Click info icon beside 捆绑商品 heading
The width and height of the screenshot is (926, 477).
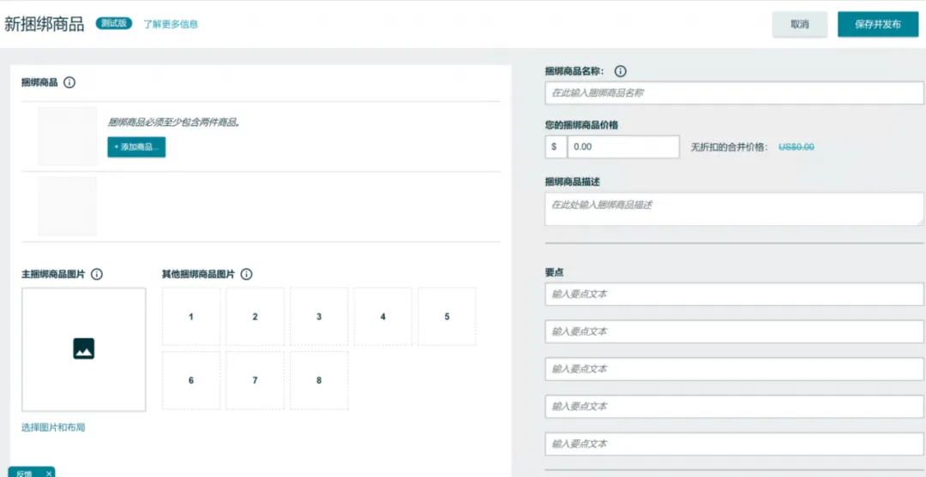69,82
